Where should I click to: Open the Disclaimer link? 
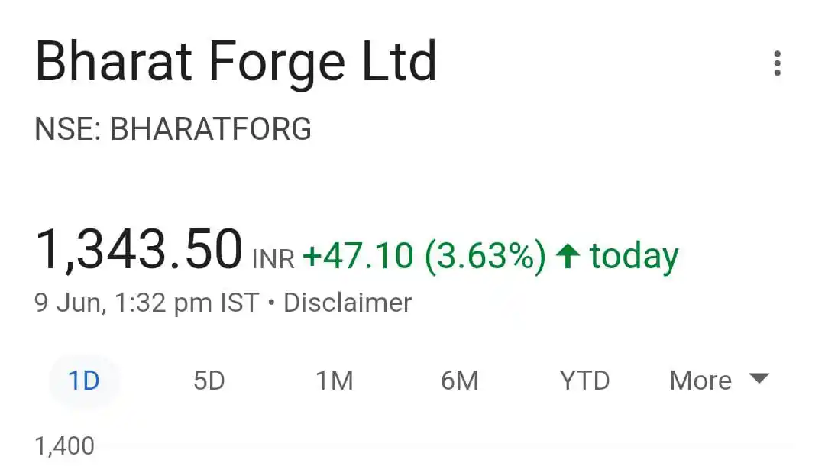[348, 302]
